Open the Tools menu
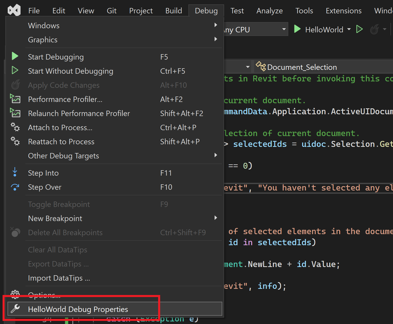This screenshot has width=393, height=324. pos(304,11)
